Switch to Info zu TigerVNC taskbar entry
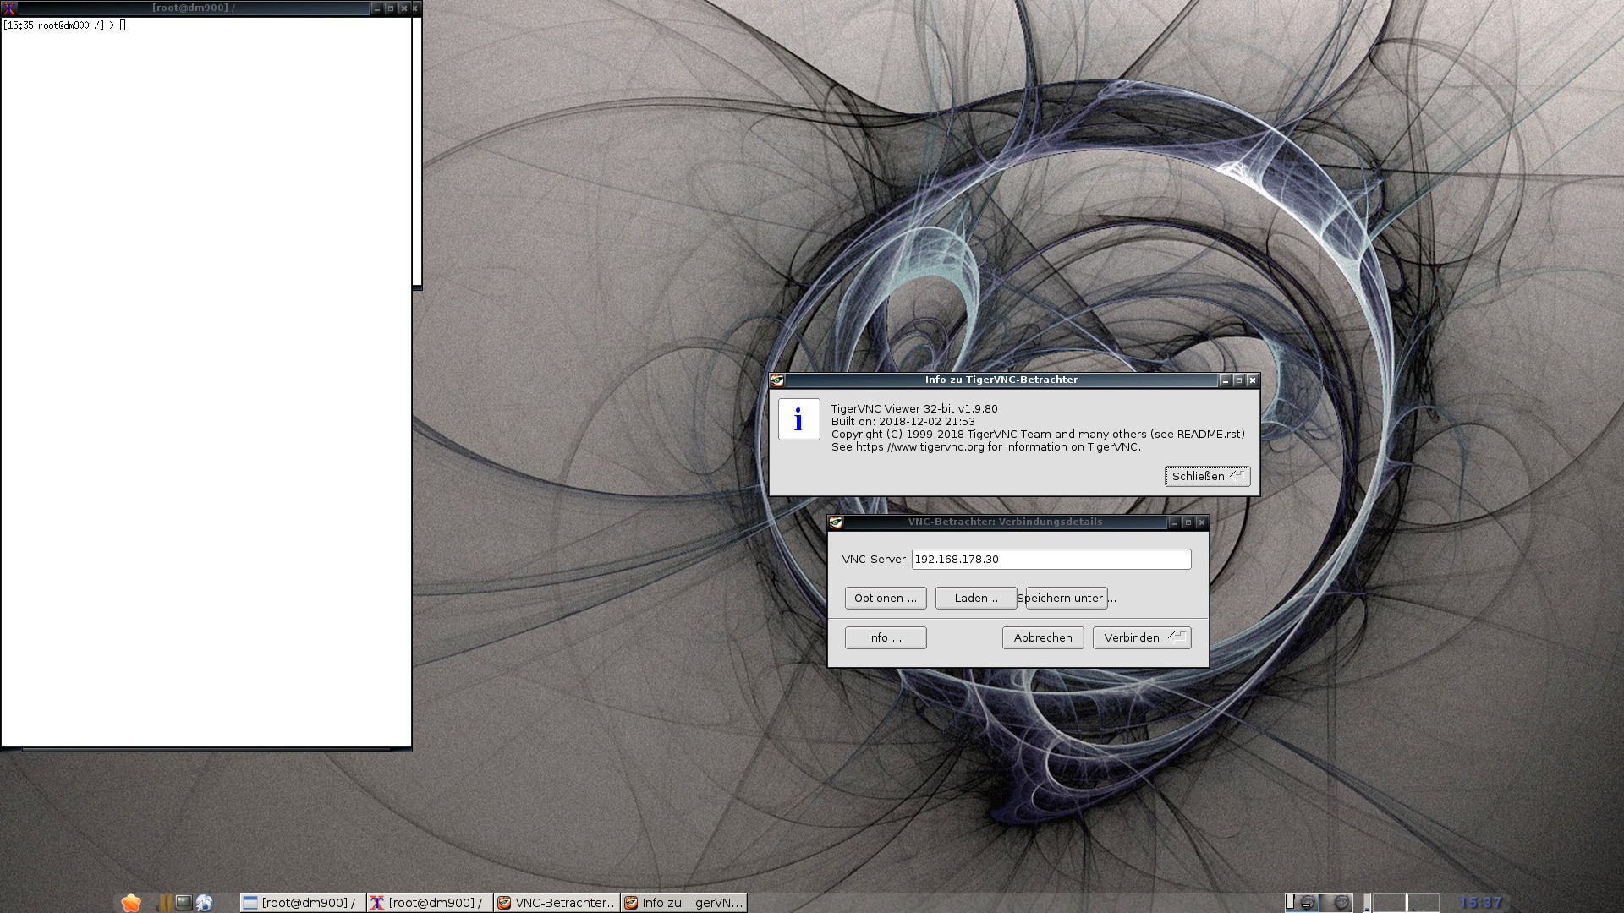 [683, 903]
